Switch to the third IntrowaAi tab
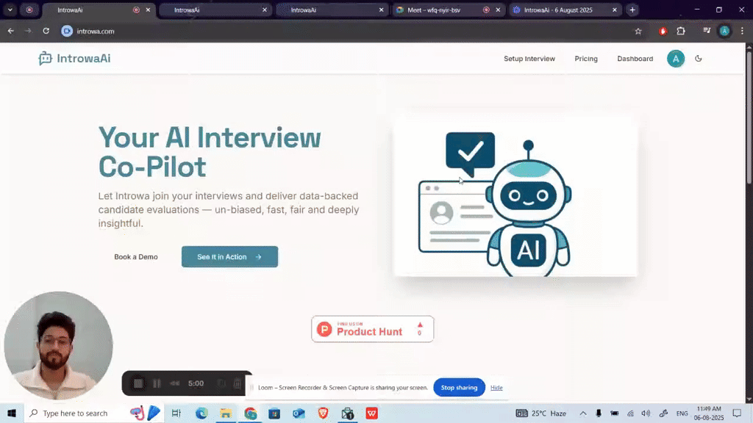 [332, 10]
